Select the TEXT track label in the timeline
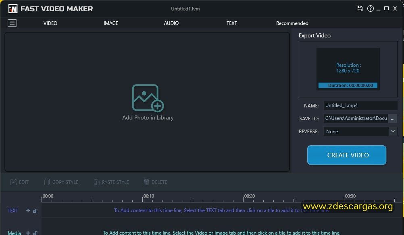The height and width of the screenshot is (235, 404). point(13,210)
